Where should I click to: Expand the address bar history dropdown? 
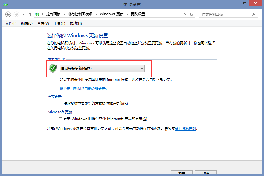[x=185, y=14]
